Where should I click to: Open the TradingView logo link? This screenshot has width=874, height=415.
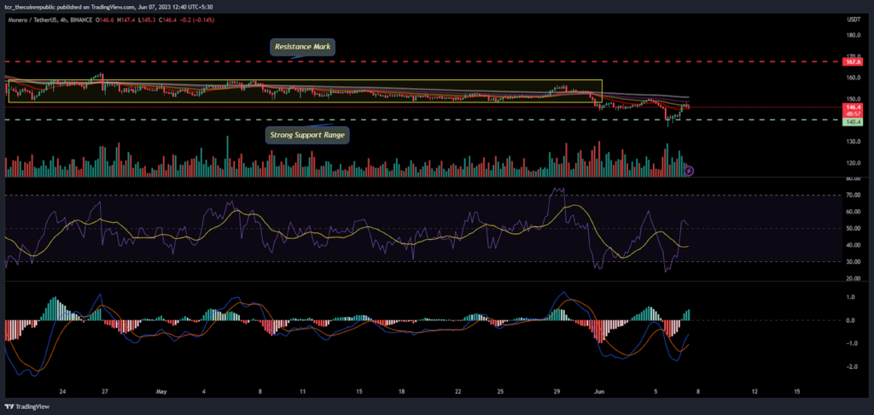(28, 406)
